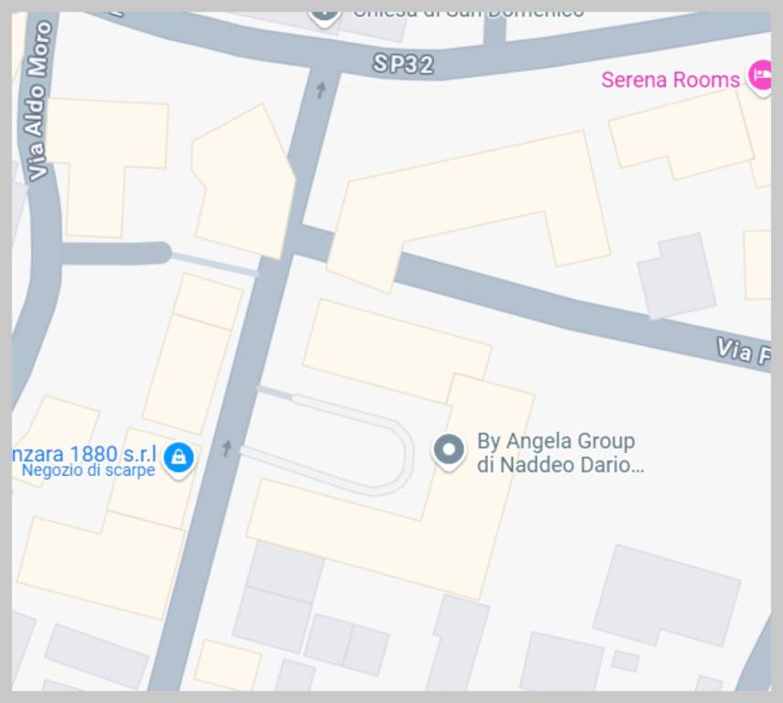The image size is (783, 703).
Task: Click the Via F street label
Action: (x=743, y=351)
